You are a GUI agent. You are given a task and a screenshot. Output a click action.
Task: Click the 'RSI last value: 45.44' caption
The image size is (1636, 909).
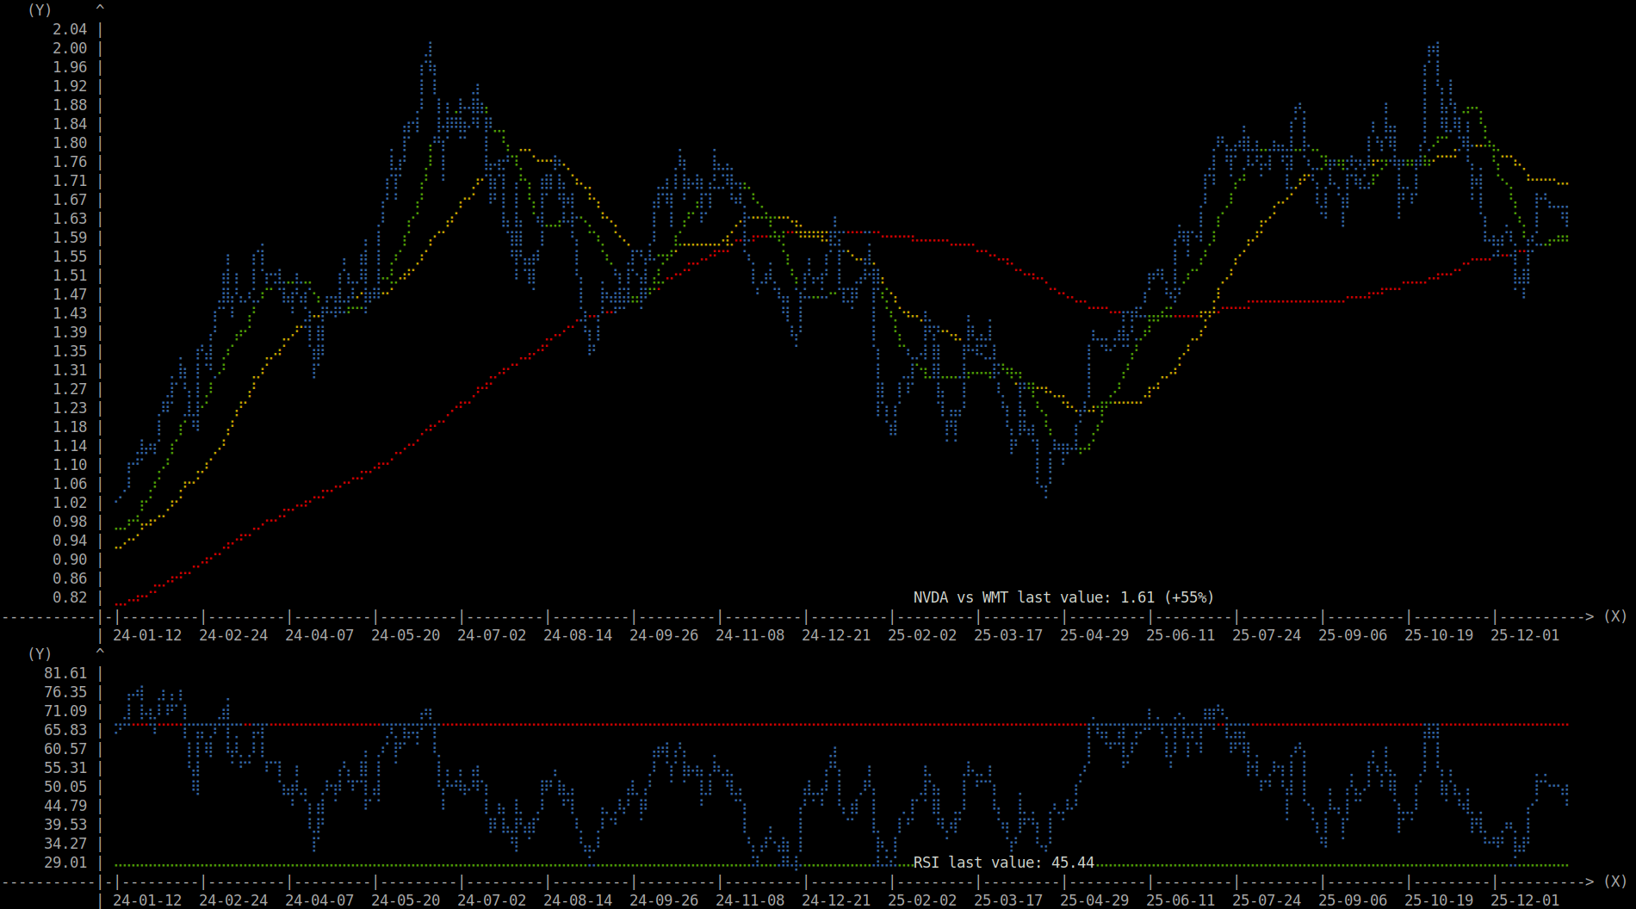click(1003, 863)
